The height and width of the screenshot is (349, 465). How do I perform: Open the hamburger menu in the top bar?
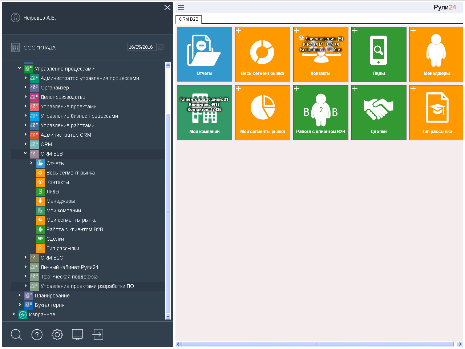click(x=181, y=7)
